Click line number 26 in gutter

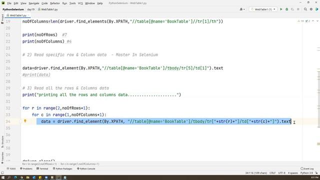[8, 68]
